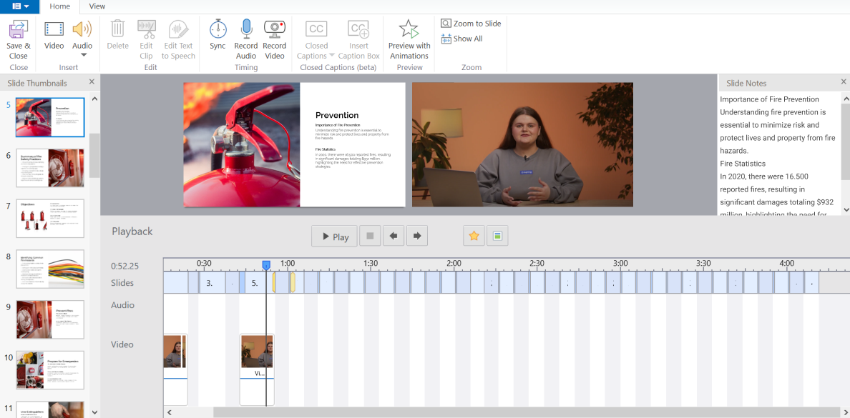Select slide 5 block in timeline
Image resolution: width=850 pixels, height=418 pixels.
click(x=255, y=283)
